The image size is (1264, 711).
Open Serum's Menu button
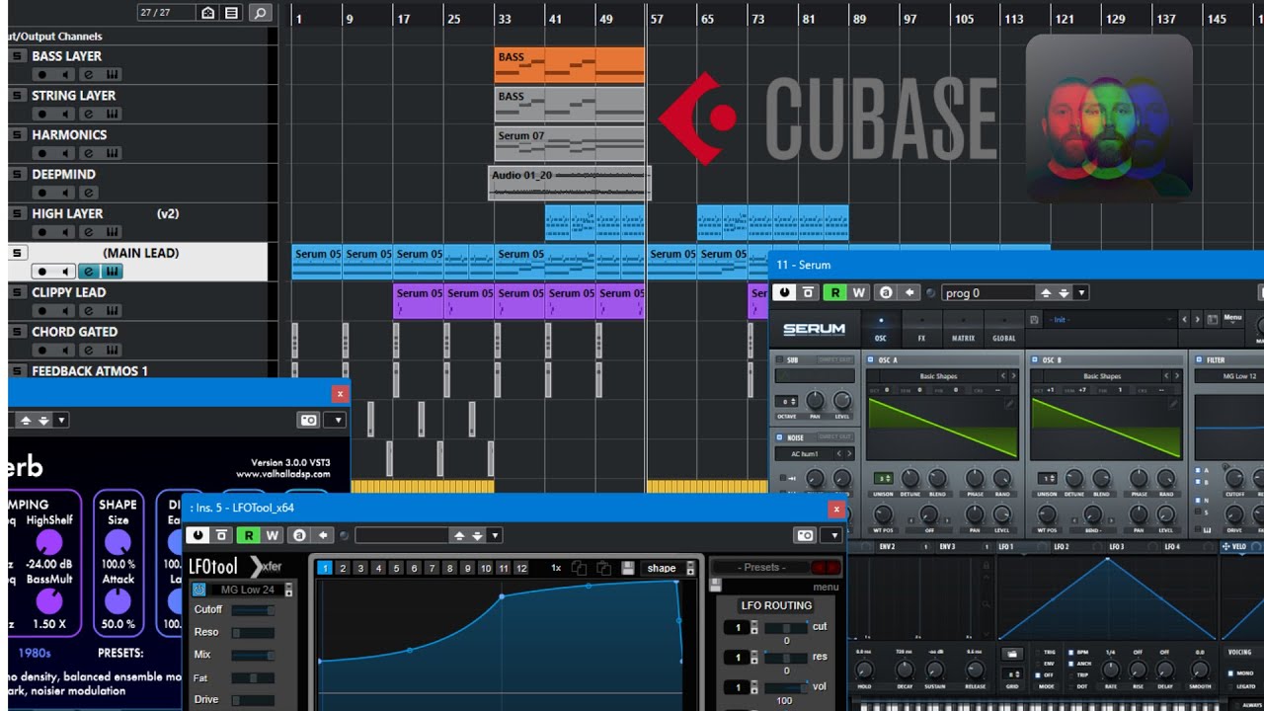(1232, 318)
